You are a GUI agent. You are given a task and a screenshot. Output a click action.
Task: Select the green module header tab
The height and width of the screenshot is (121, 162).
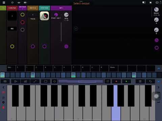pos(3,8)
